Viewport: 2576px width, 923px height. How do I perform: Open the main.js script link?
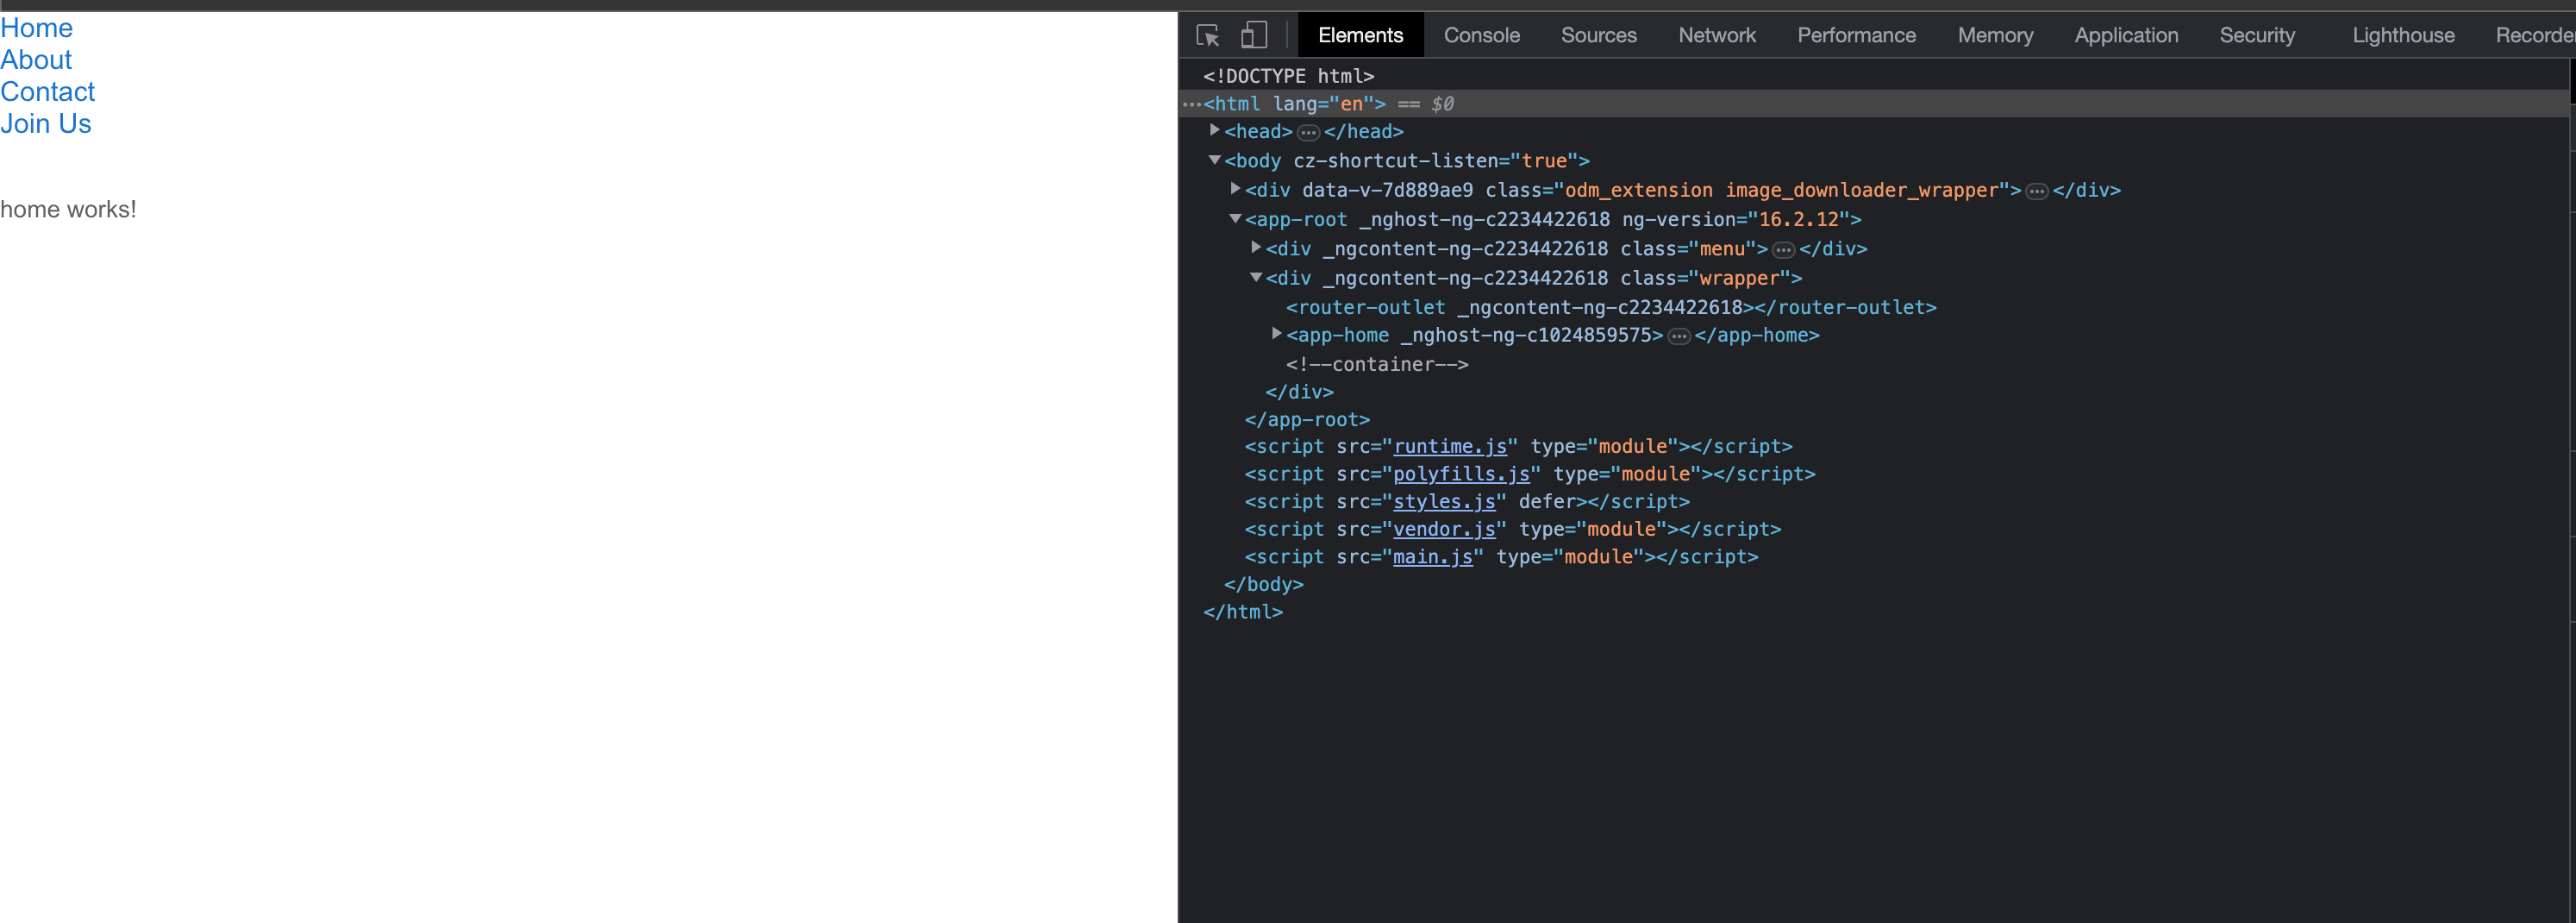1433,556
